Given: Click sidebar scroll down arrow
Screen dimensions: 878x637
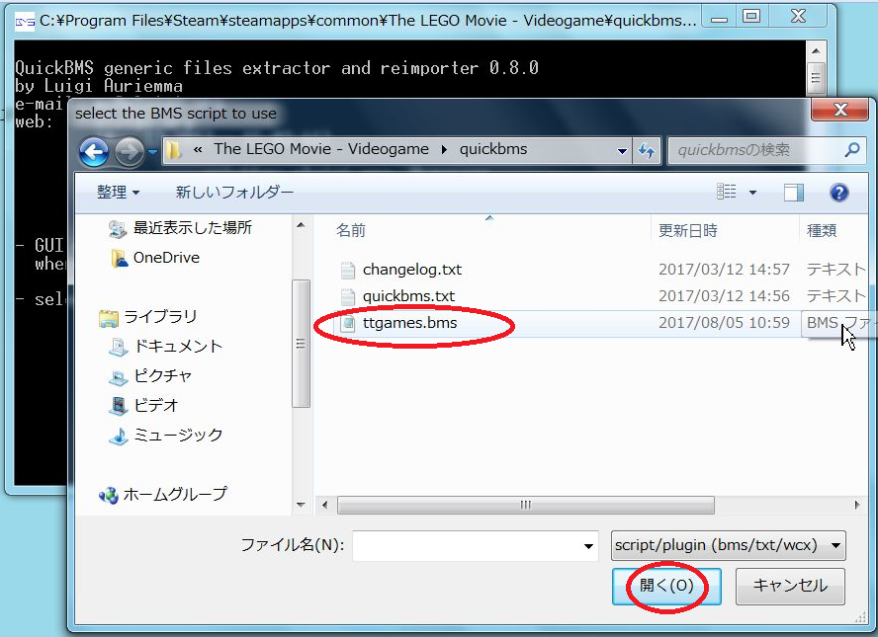Looking at the screenshot, I should coord(301,505).
